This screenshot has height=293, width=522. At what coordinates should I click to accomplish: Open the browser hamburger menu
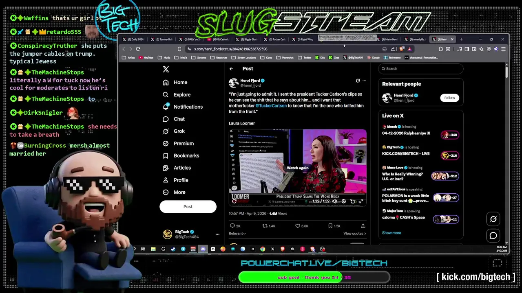pos(504,49)
